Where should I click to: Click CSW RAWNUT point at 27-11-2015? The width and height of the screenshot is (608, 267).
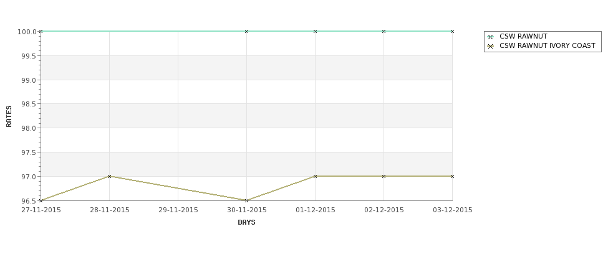pos(41,31)
